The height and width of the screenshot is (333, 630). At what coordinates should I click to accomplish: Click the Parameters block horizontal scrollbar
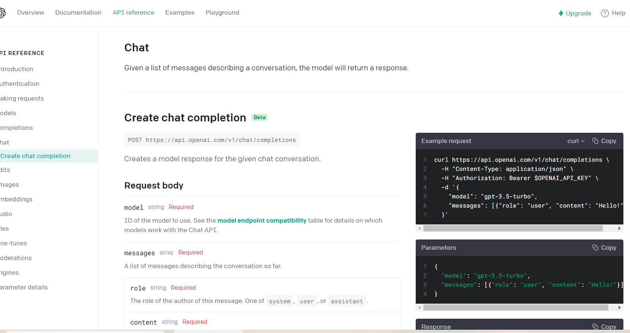coord(516,308)
